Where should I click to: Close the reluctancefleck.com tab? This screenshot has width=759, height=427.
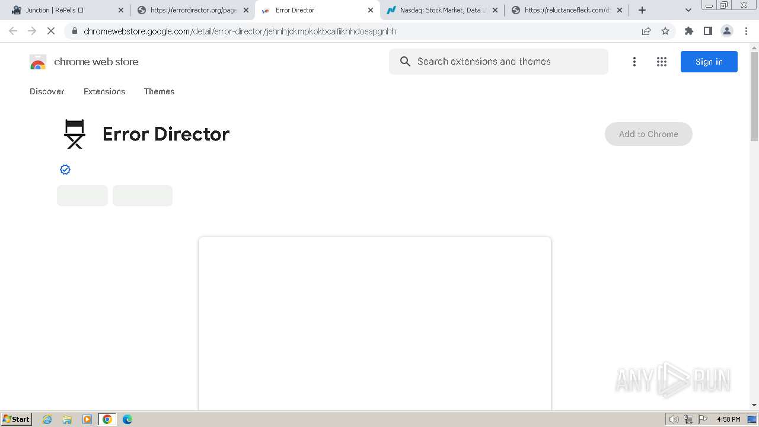(620, 10)
